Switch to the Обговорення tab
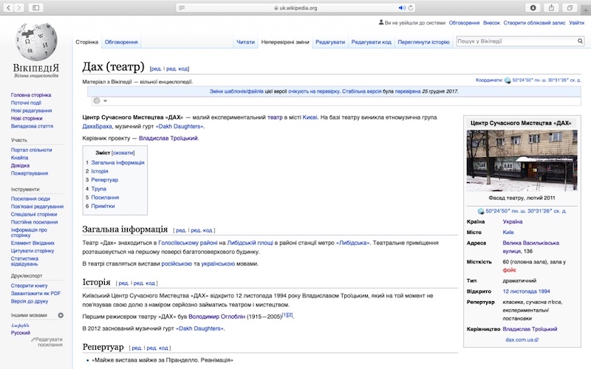 click(x=121, y=42)
